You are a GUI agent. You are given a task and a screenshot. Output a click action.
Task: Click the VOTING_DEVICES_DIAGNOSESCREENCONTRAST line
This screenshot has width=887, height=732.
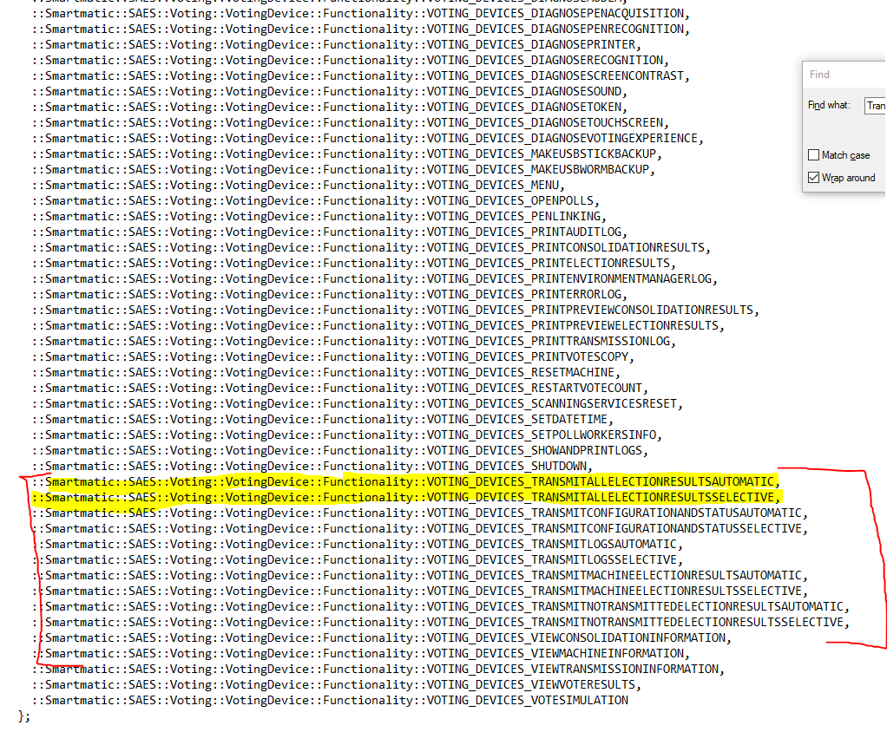[x=360, y=75]
